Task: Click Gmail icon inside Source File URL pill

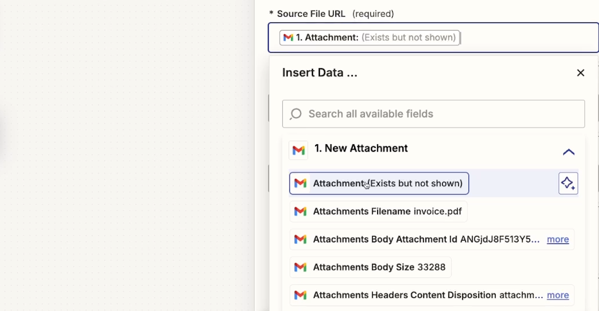Action: pos(288,38)
